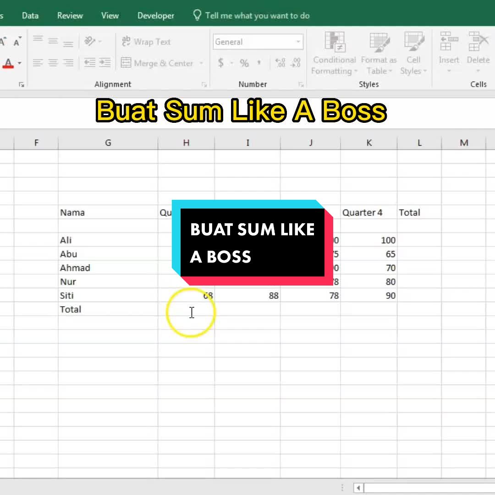Screen dimensions: 495x495
Task: Align text right
Action: 68,63
